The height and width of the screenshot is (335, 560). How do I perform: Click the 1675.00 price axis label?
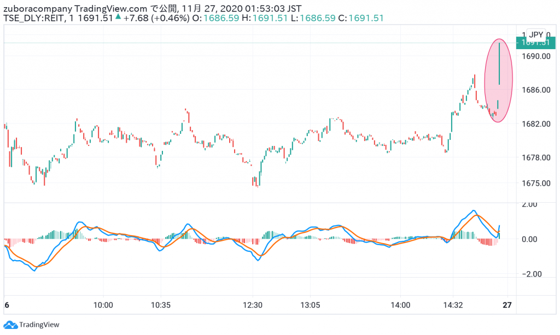534,183
